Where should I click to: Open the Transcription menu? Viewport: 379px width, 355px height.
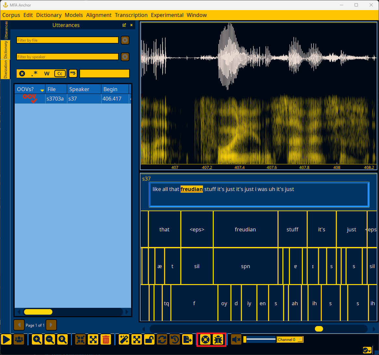tap(131, 15)
